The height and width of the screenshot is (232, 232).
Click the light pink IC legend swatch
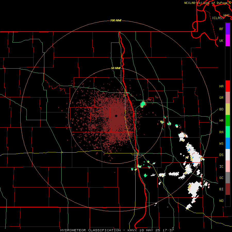[x=228, y=166]
